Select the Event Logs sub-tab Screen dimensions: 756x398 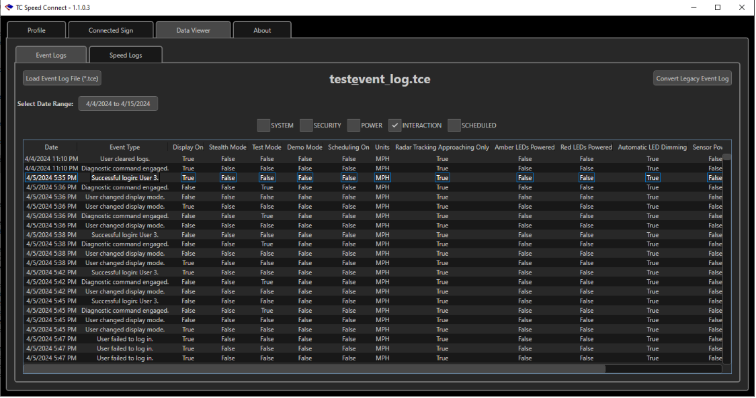51,55
